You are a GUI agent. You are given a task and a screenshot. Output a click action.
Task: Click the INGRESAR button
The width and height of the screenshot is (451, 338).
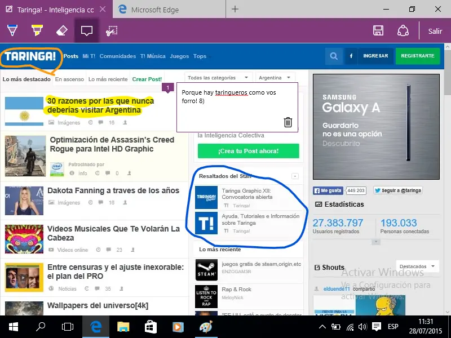coord(375,56)
